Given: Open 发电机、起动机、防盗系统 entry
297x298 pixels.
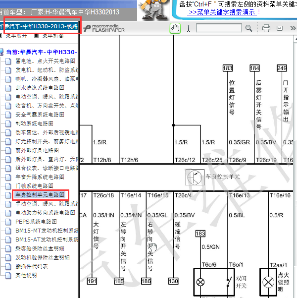Looking at the screenshot, I should (x=47, y=70).
